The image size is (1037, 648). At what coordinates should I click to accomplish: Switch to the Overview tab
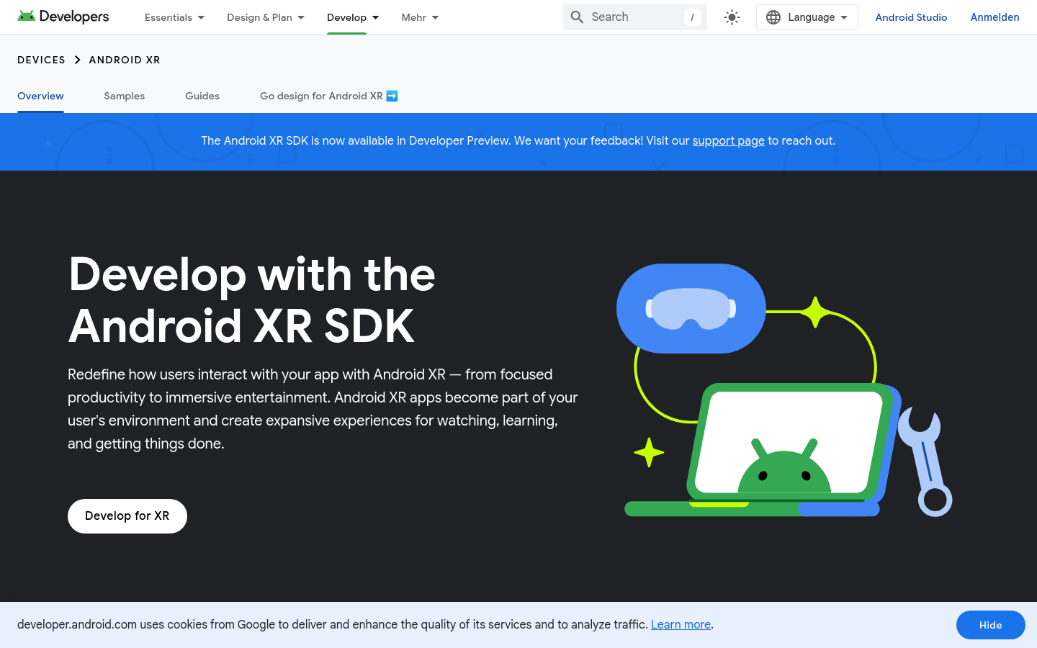40,96
